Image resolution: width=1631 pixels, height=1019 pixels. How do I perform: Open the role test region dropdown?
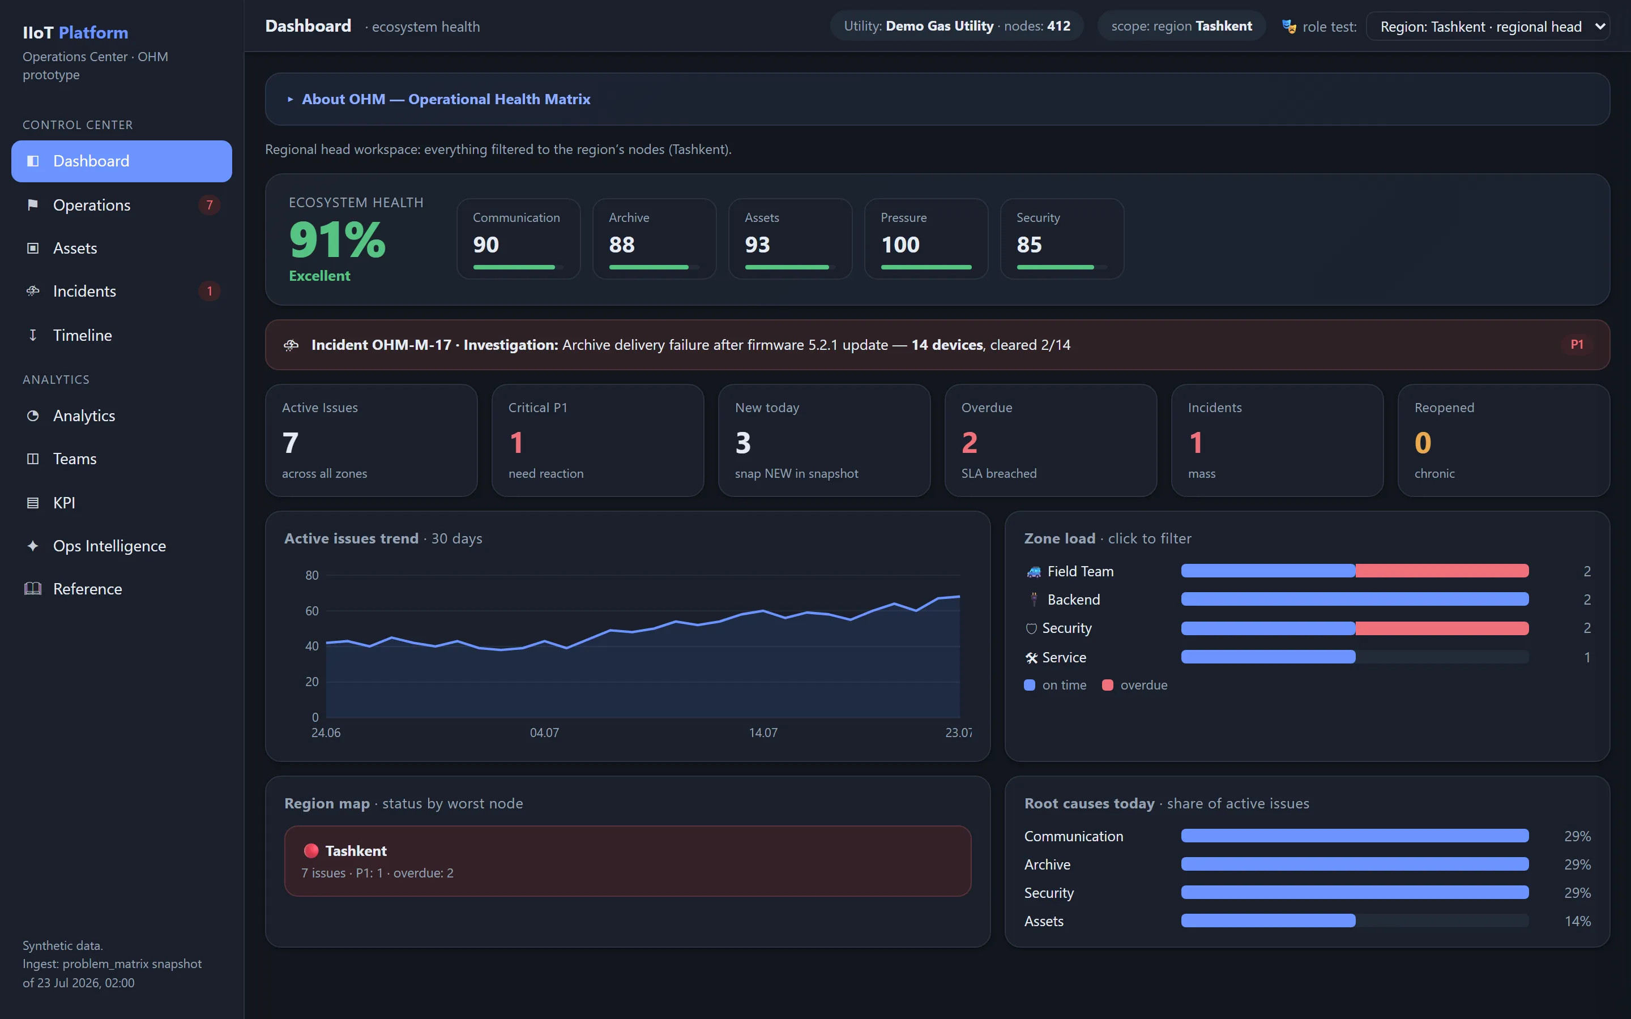coord(1488,27)
